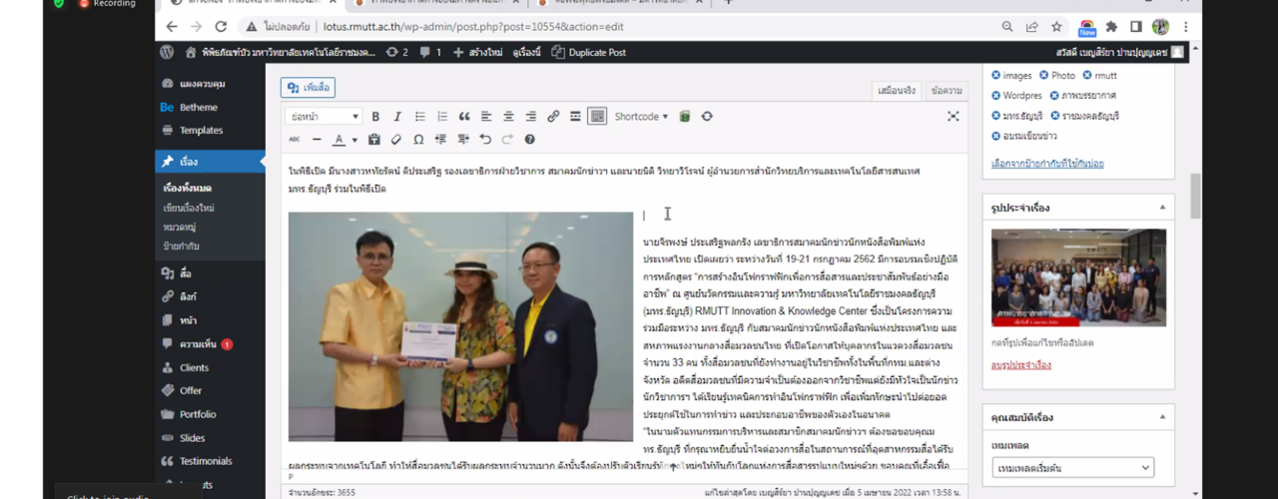Image resolution: width=1278 pixels, height=499 pixels.
Task: Click ลบรูปประจำเรื่อง remove featured image link
Action: coord(1020,365)
